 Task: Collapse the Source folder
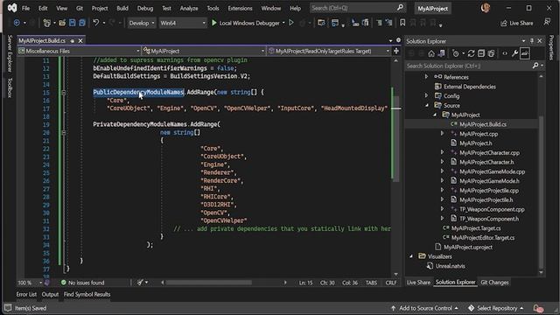coord(427,105)
